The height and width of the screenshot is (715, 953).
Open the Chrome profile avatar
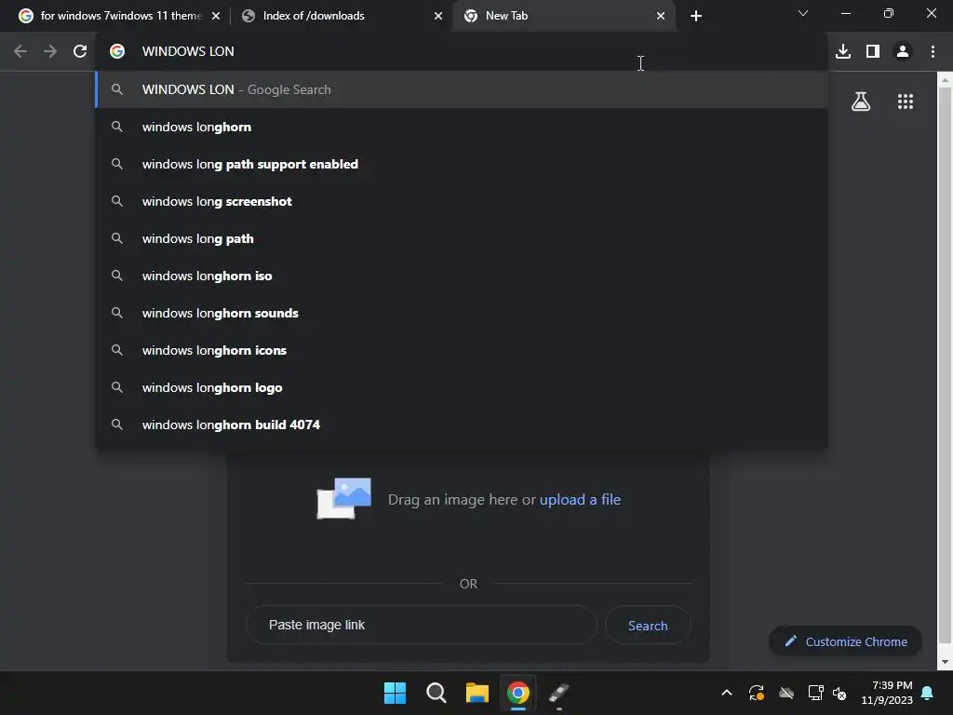[x=903, y=51]
